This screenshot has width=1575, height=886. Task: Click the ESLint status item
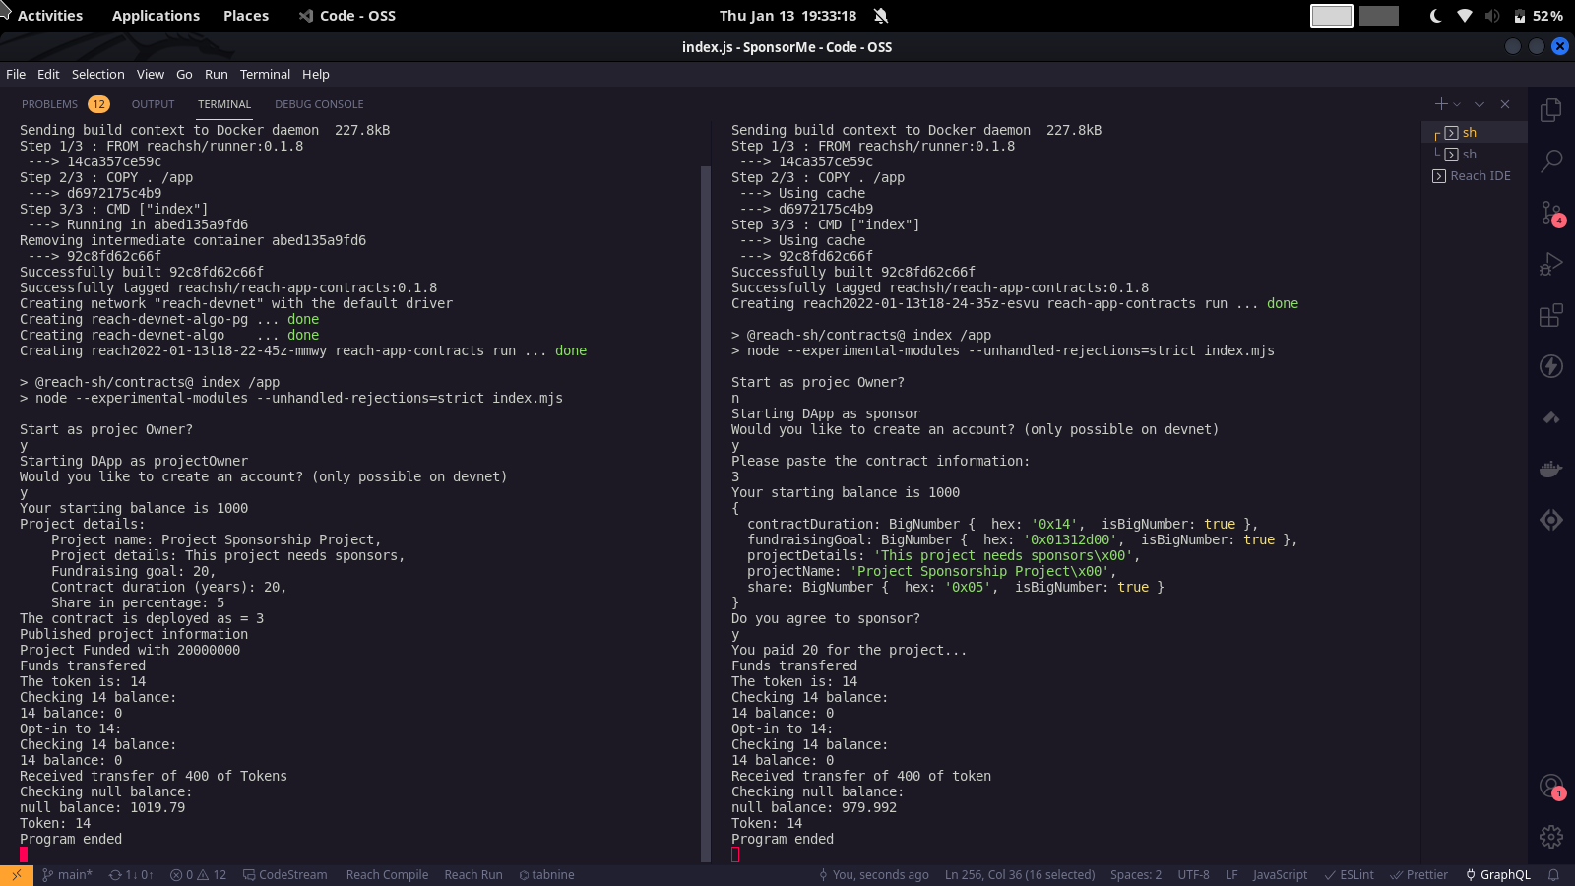(1349, 875)
